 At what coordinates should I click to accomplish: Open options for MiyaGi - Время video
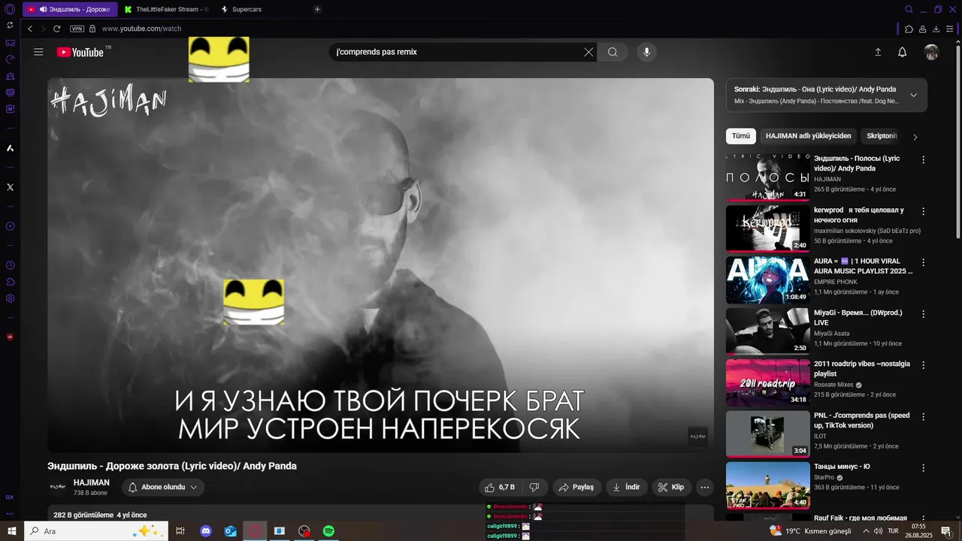[923, 313]
